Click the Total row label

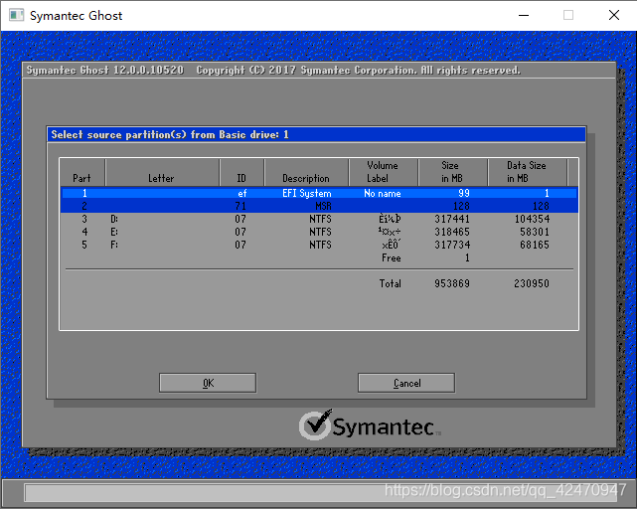(x=391, y=283)
